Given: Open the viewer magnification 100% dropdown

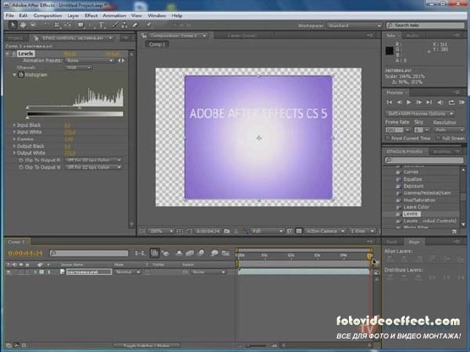Looking at the screenshot, I should (161, 231).
